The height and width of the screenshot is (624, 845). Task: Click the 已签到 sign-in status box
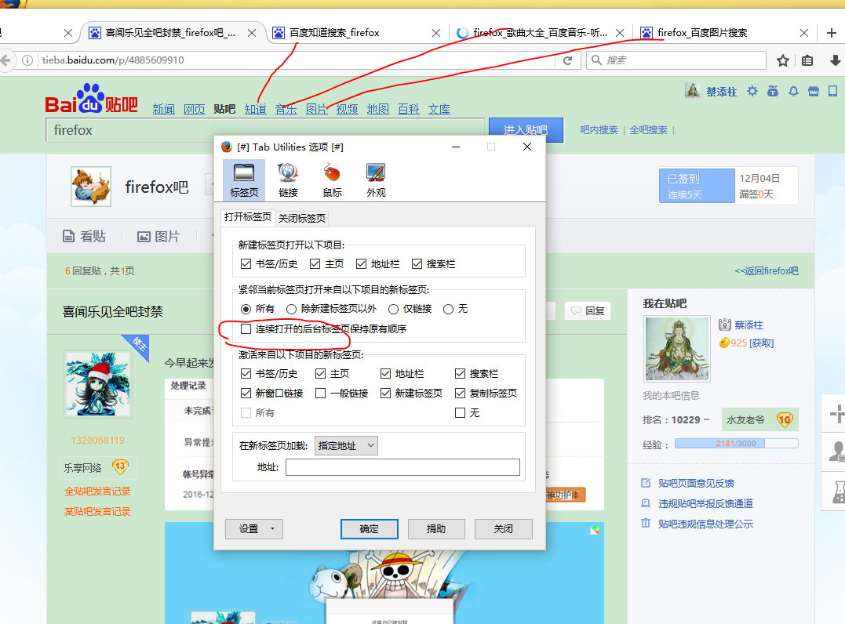tap(696, 186)
